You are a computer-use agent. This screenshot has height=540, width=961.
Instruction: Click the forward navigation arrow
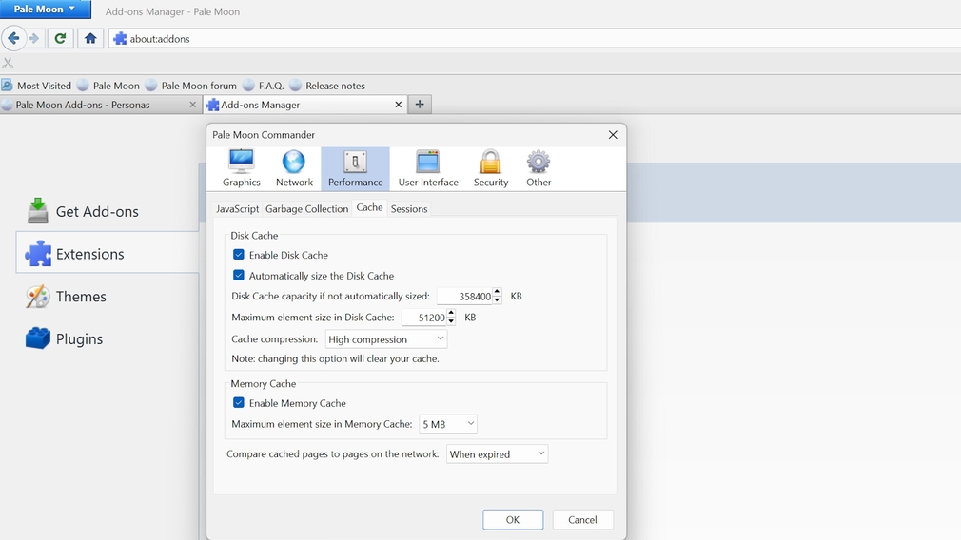click(34, 39)
